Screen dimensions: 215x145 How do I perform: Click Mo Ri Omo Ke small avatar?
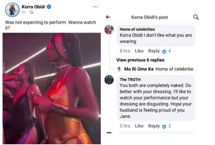119,69
